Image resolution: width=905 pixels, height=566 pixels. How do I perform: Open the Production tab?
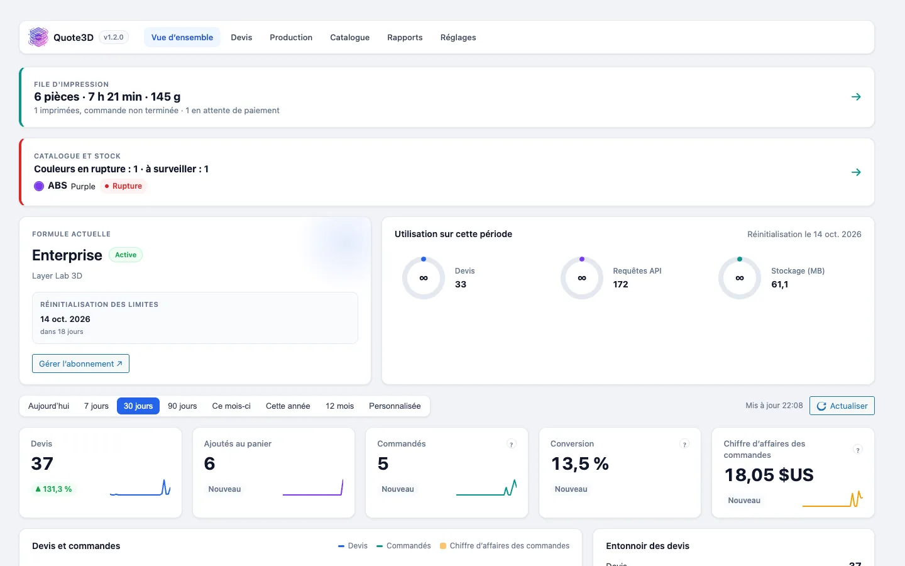(x=291, y=37)
